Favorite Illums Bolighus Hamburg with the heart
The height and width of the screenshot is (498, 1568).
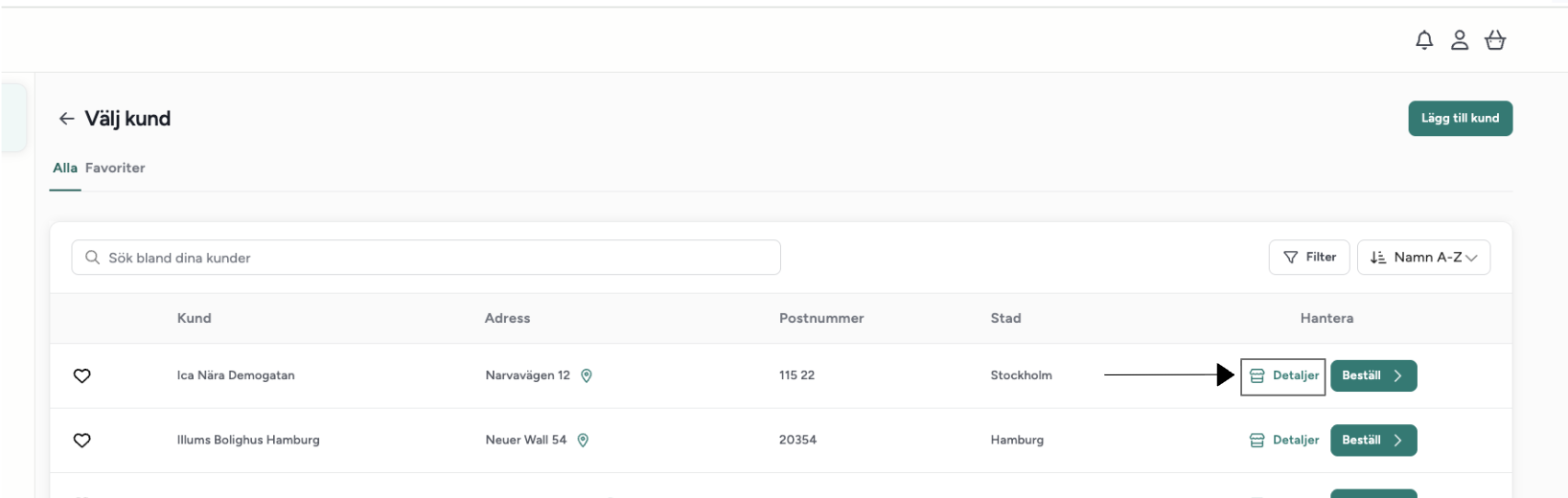click(x=82, y=441)
